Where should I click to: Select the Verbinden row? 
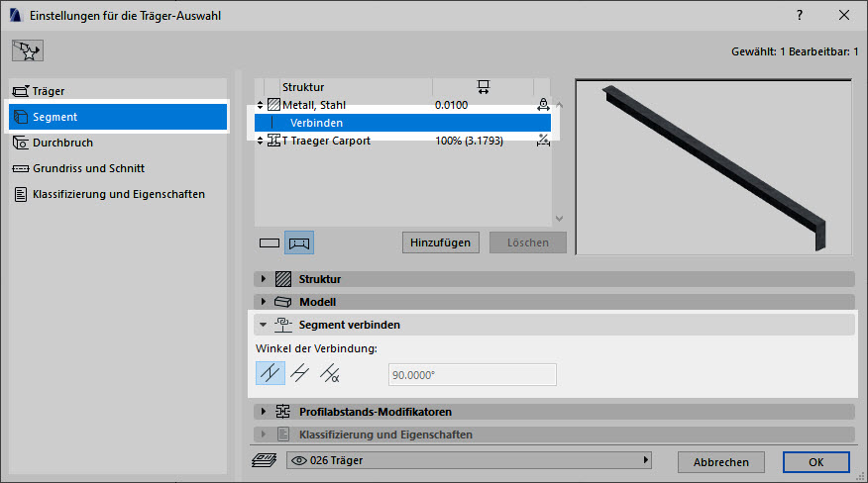coord(402,123)
